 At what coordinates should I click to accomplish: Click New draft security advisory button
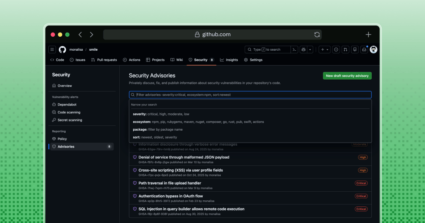[347, 76]
